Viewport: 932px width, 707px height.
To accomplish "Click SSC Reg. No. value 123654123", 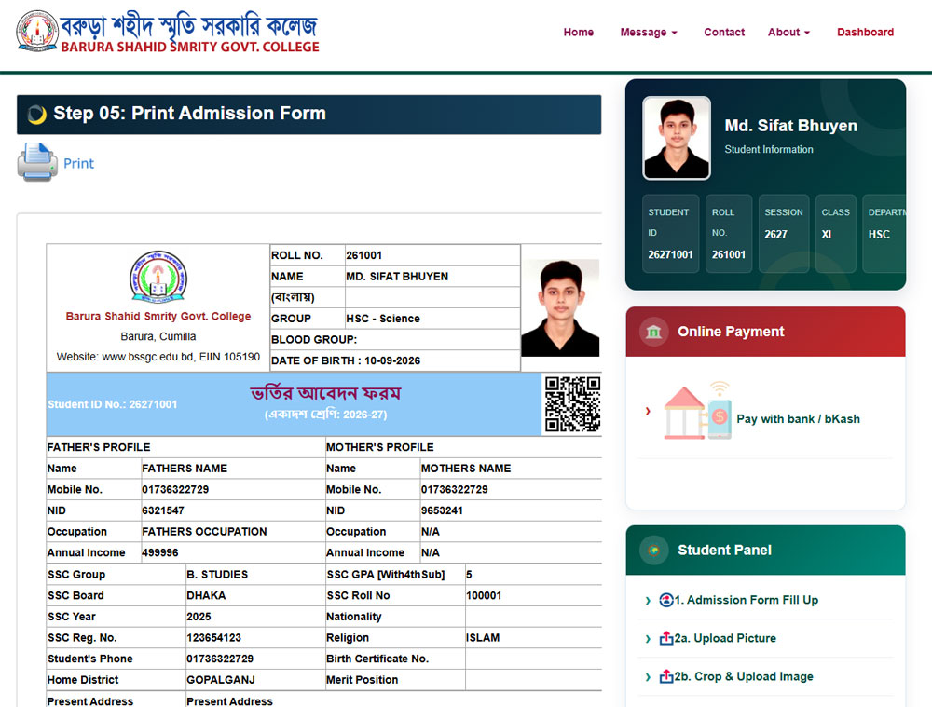I will tap(214, 637).
